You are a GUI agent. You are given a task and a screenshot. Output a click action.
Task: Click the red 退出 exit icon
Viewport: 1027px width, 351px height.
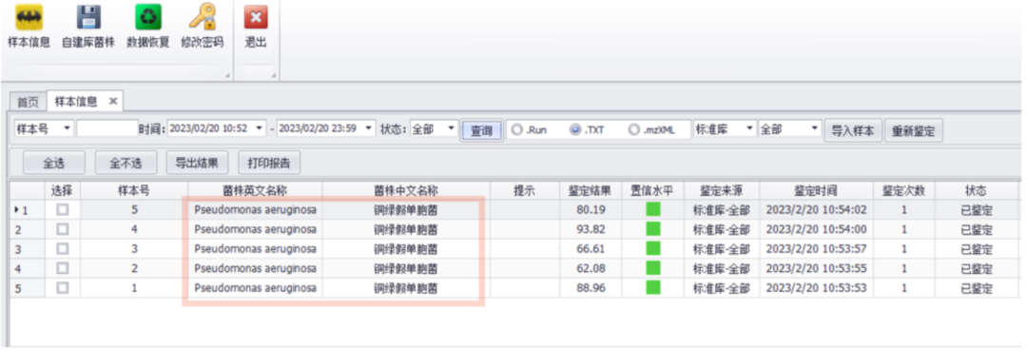tap(256, 18)
